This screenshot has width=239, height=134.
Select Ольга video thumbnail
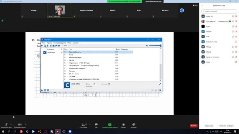[x=60, y=10]
